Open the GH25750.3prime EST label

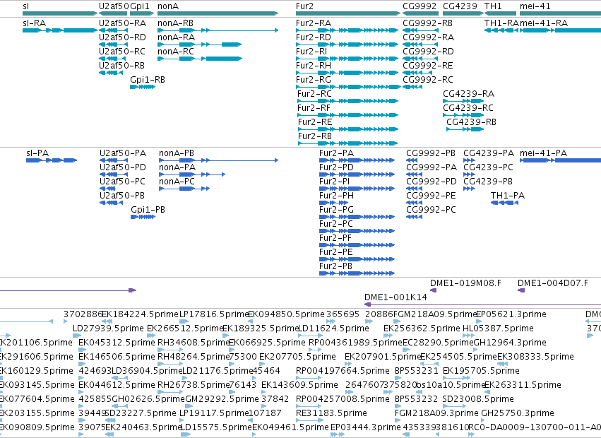tap(518, 413)
